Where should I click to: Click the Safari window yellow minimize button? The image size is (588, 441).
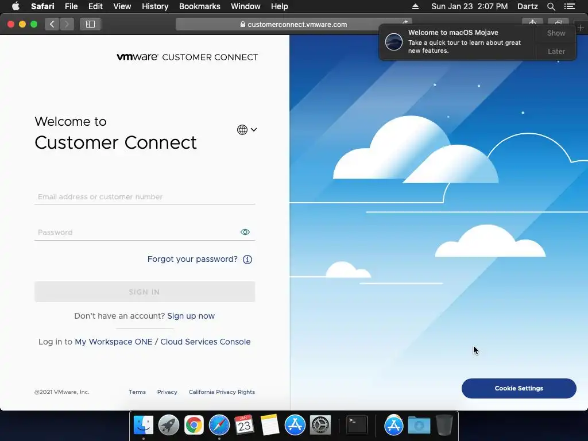coord(22,24)
